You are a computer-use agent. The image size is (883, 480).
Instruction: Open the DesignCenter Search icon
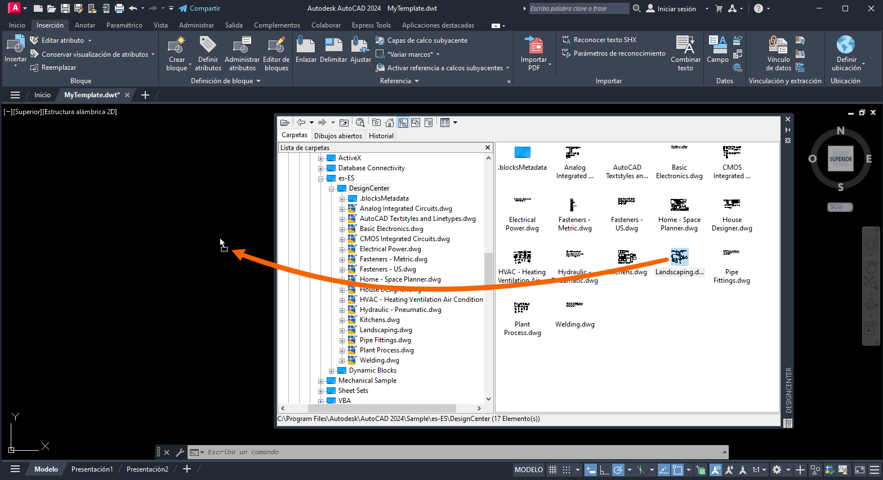(360, 123)
